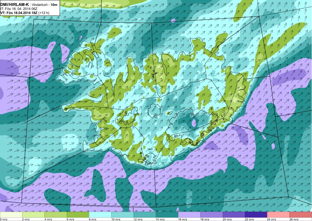Click the "14 m/s" legend label
This screenshot has width=312, height=221.
click(160, 219)
